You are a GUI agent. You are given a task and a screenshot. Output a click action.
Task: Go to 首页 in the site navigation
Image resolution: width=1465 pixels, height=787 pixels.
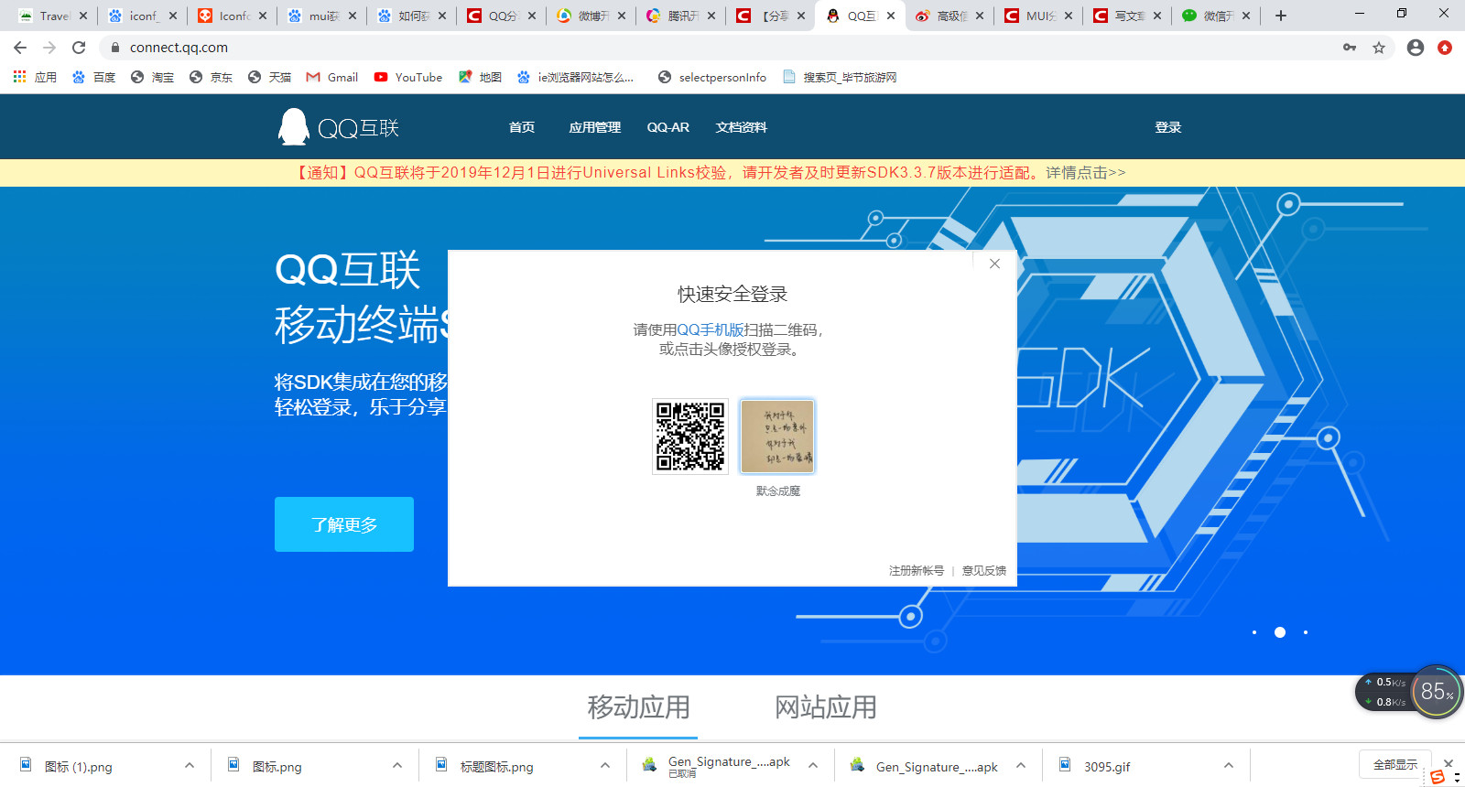coord(522,127)
